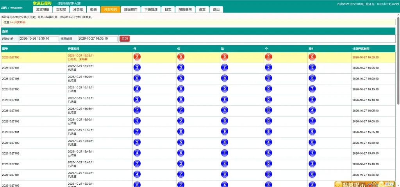Click 拾 ball 1 in issue 20261027189
The image size is (400, 187).
pyautogui.click(x=225, y=153)
